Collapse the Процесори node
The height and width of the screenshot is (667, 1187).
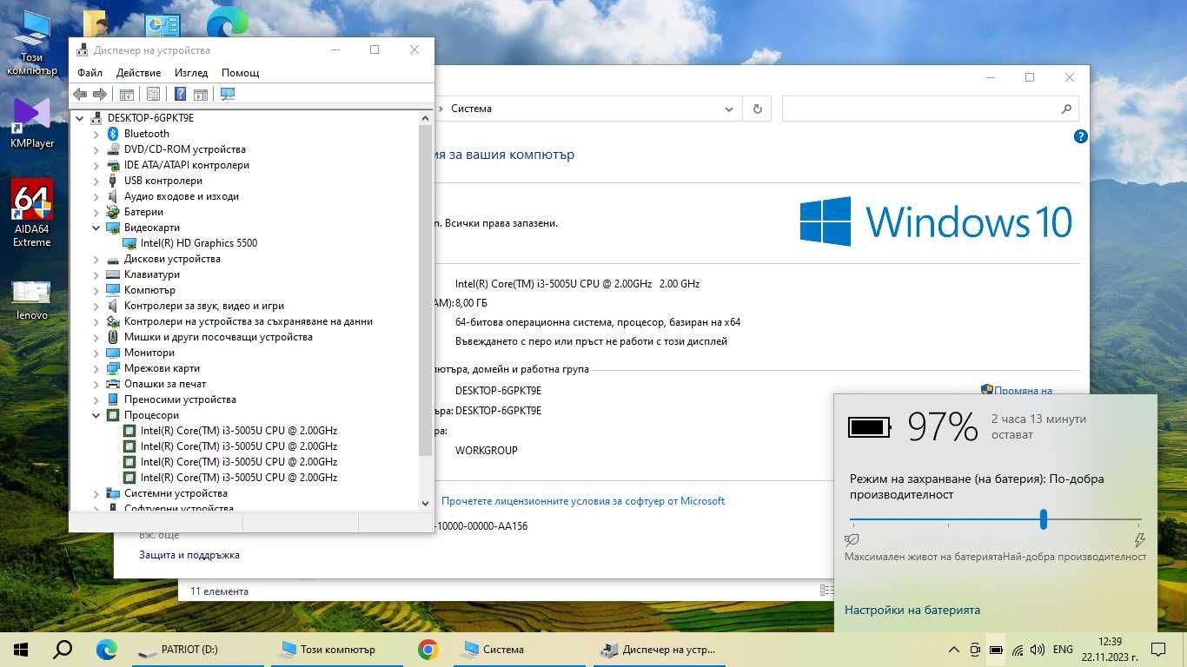96,415
